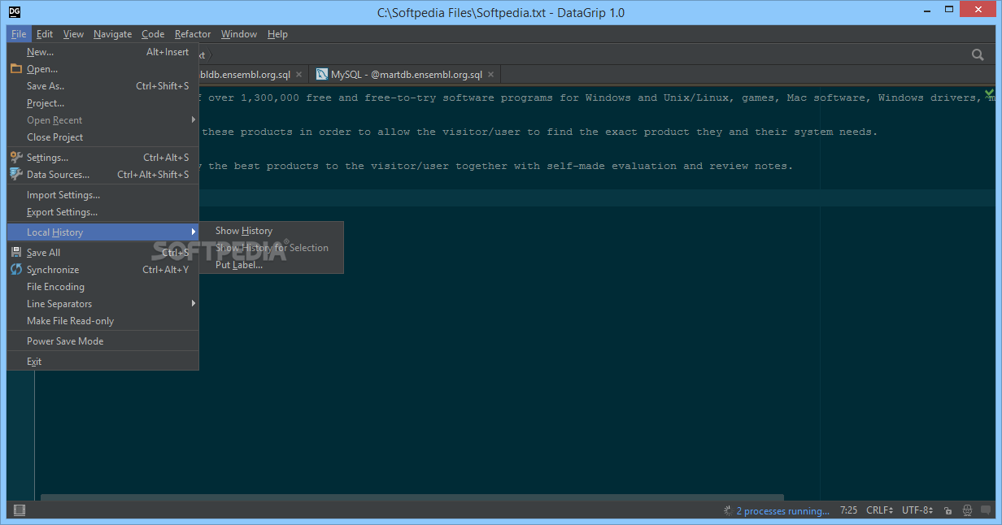Click the 7:25 cursor position indicator
1002x525 pixels.
pos(848,511)
